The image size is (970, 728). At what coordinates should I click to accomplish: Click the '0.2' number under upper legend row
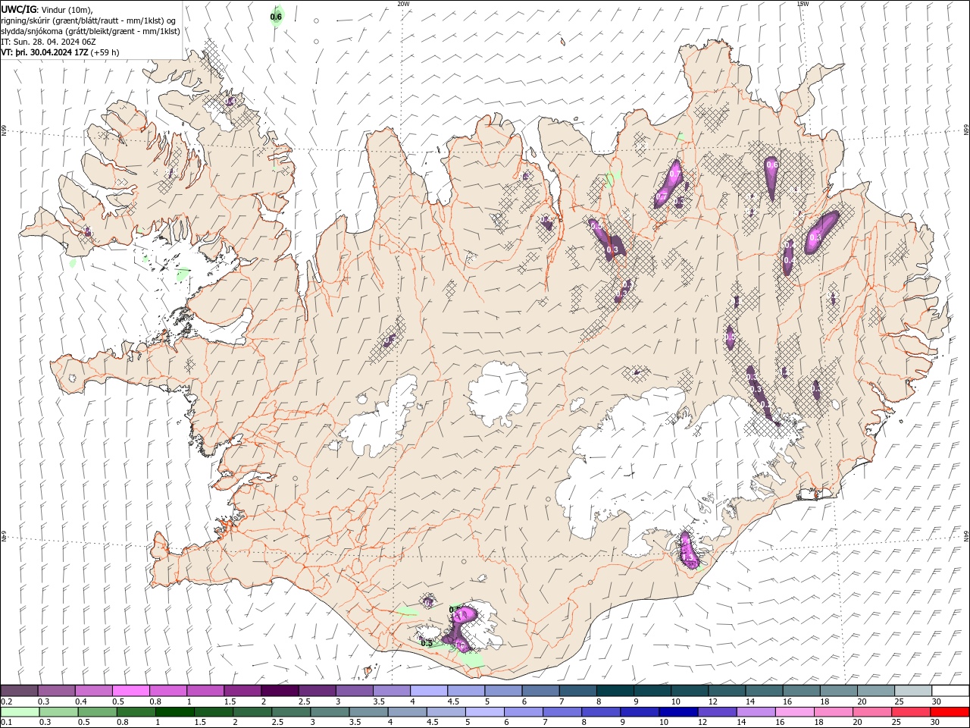coord(6,701)
